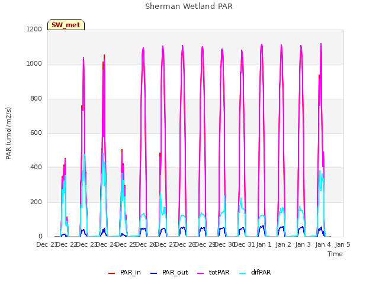Click the 1200 y-axis tick label

pos(34,29)
